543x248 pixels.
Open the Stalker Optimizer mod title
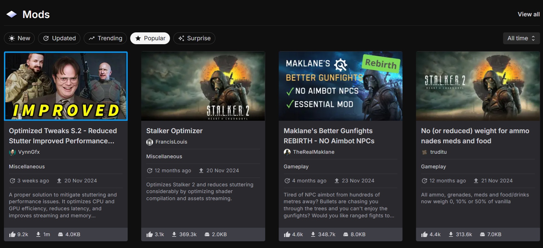(174, 131)
